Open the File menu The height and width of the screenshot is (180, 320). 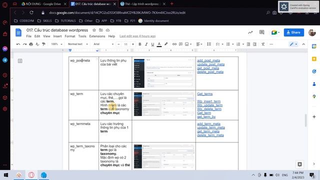[x=29, y=36]
